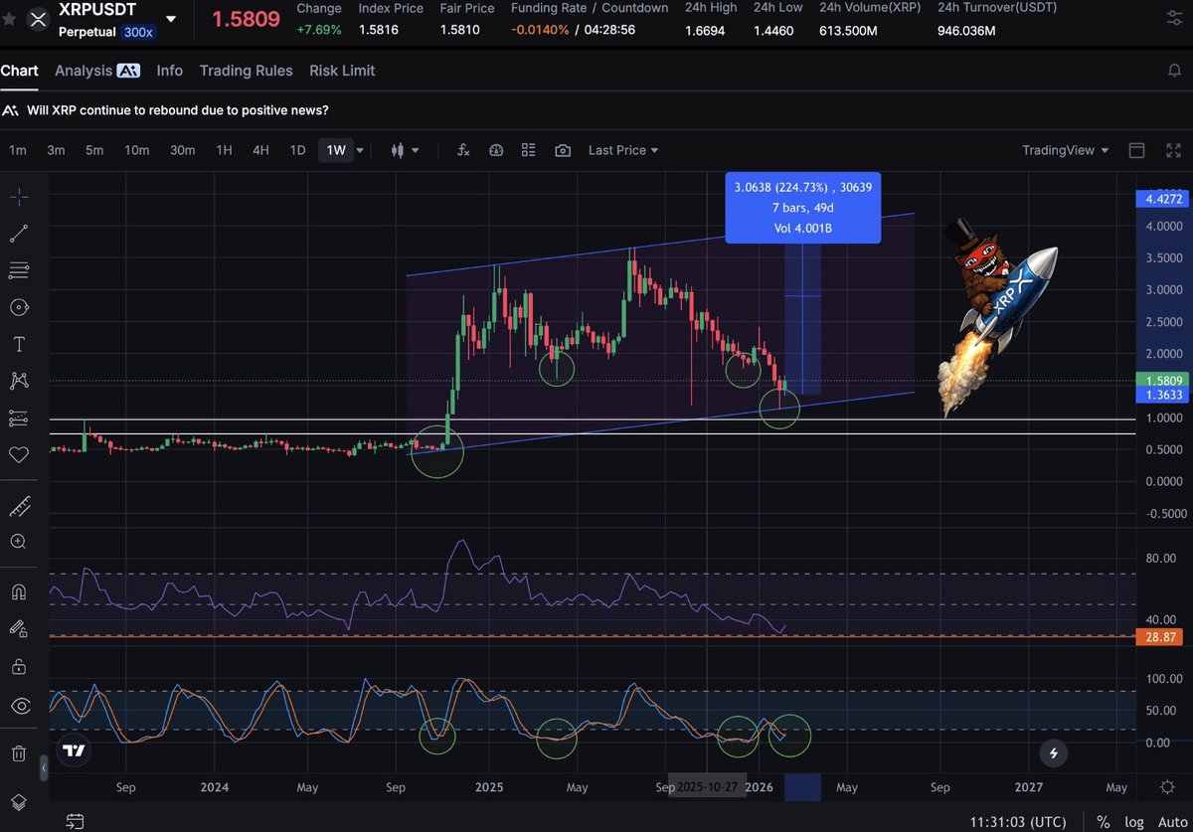Select the 1W timeframe

click(x=336, y=150)
